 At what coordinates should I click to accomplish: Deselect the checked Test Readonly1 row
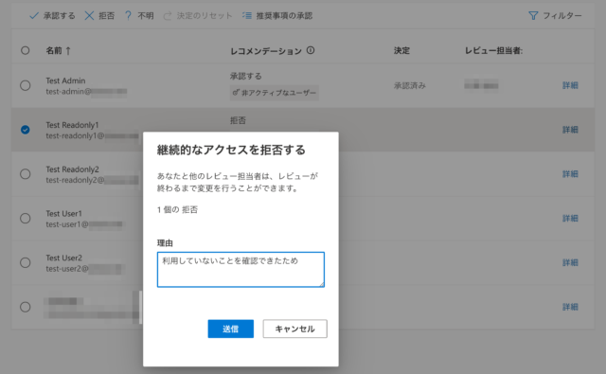[x=26, y=130]
